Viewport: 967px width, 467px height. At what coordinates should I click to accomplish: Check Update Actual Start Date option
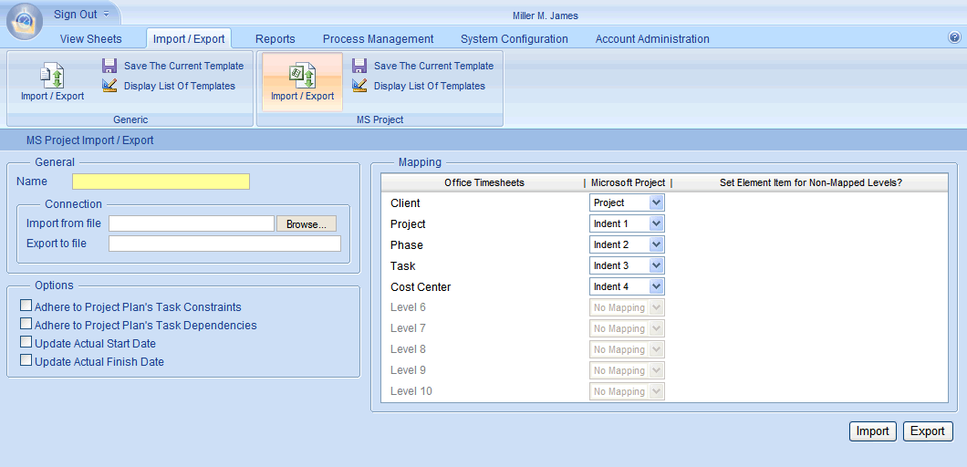(26, 343)
